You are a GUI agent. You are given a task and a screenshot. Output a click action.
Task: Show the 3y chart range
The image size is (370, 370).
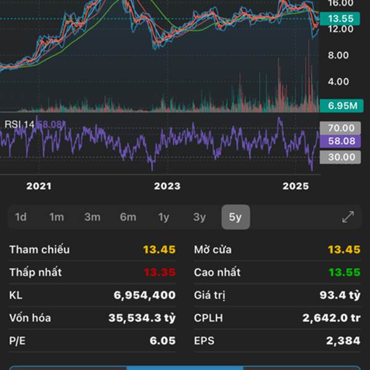coord(200,217)
